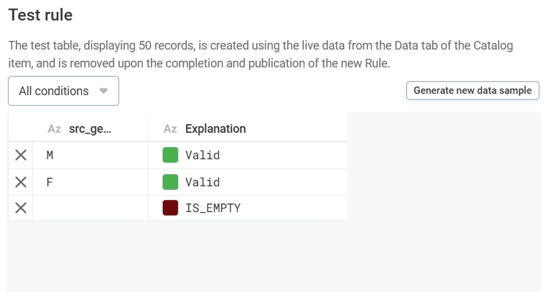This screenshot has height=292, width=548.
Task: Click dark red swatch next to IS_EMPTY
Action: [x=171, y=208]
